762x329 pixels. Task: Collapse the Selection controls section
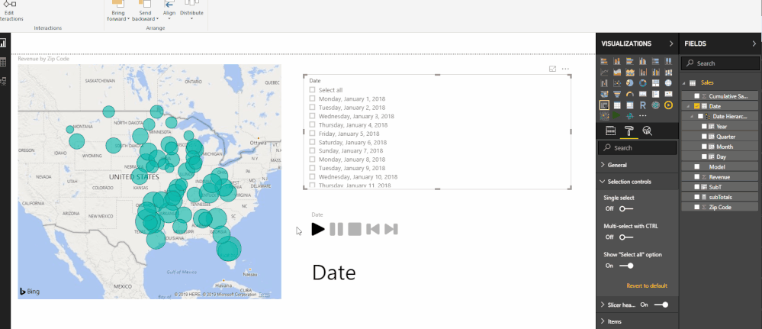click(x=629, y=182)
